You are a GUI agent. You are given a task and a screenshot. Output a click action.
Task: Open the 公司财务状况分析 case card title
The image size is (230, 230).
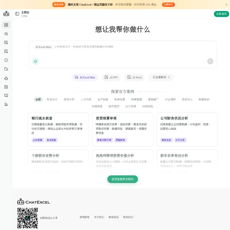pos(174,118)
